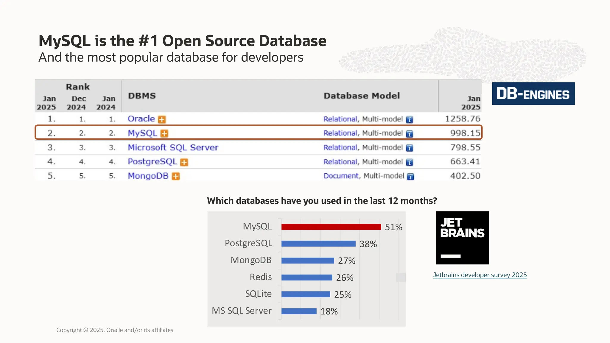Screen dimensions: 610x343
Task: Open the Jetbrains developer survey 2025 link
Action: click(x=480, y=275)
